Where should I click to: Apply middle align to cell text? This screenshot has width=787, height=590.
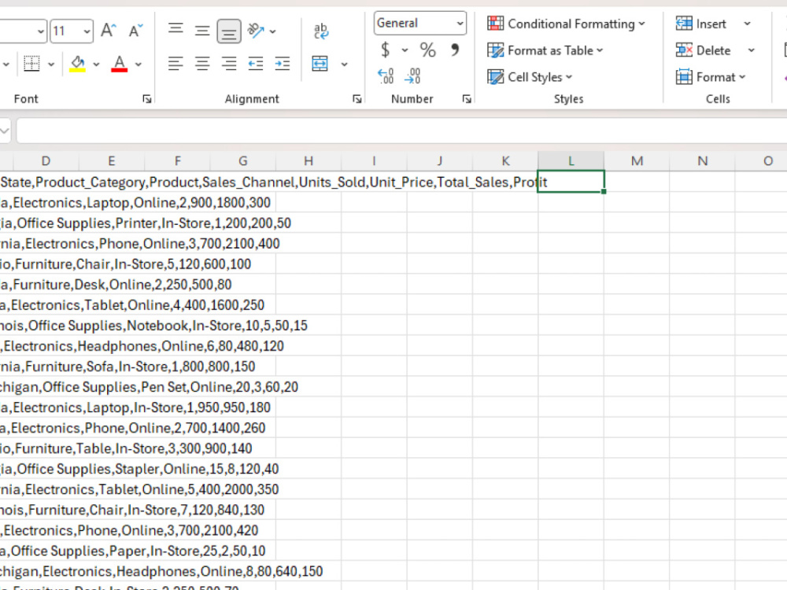click(x=202, y=31)
